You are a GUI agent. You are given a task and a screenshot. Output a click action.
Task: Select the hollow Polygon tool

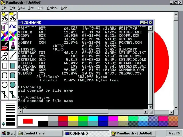point(5,95)
